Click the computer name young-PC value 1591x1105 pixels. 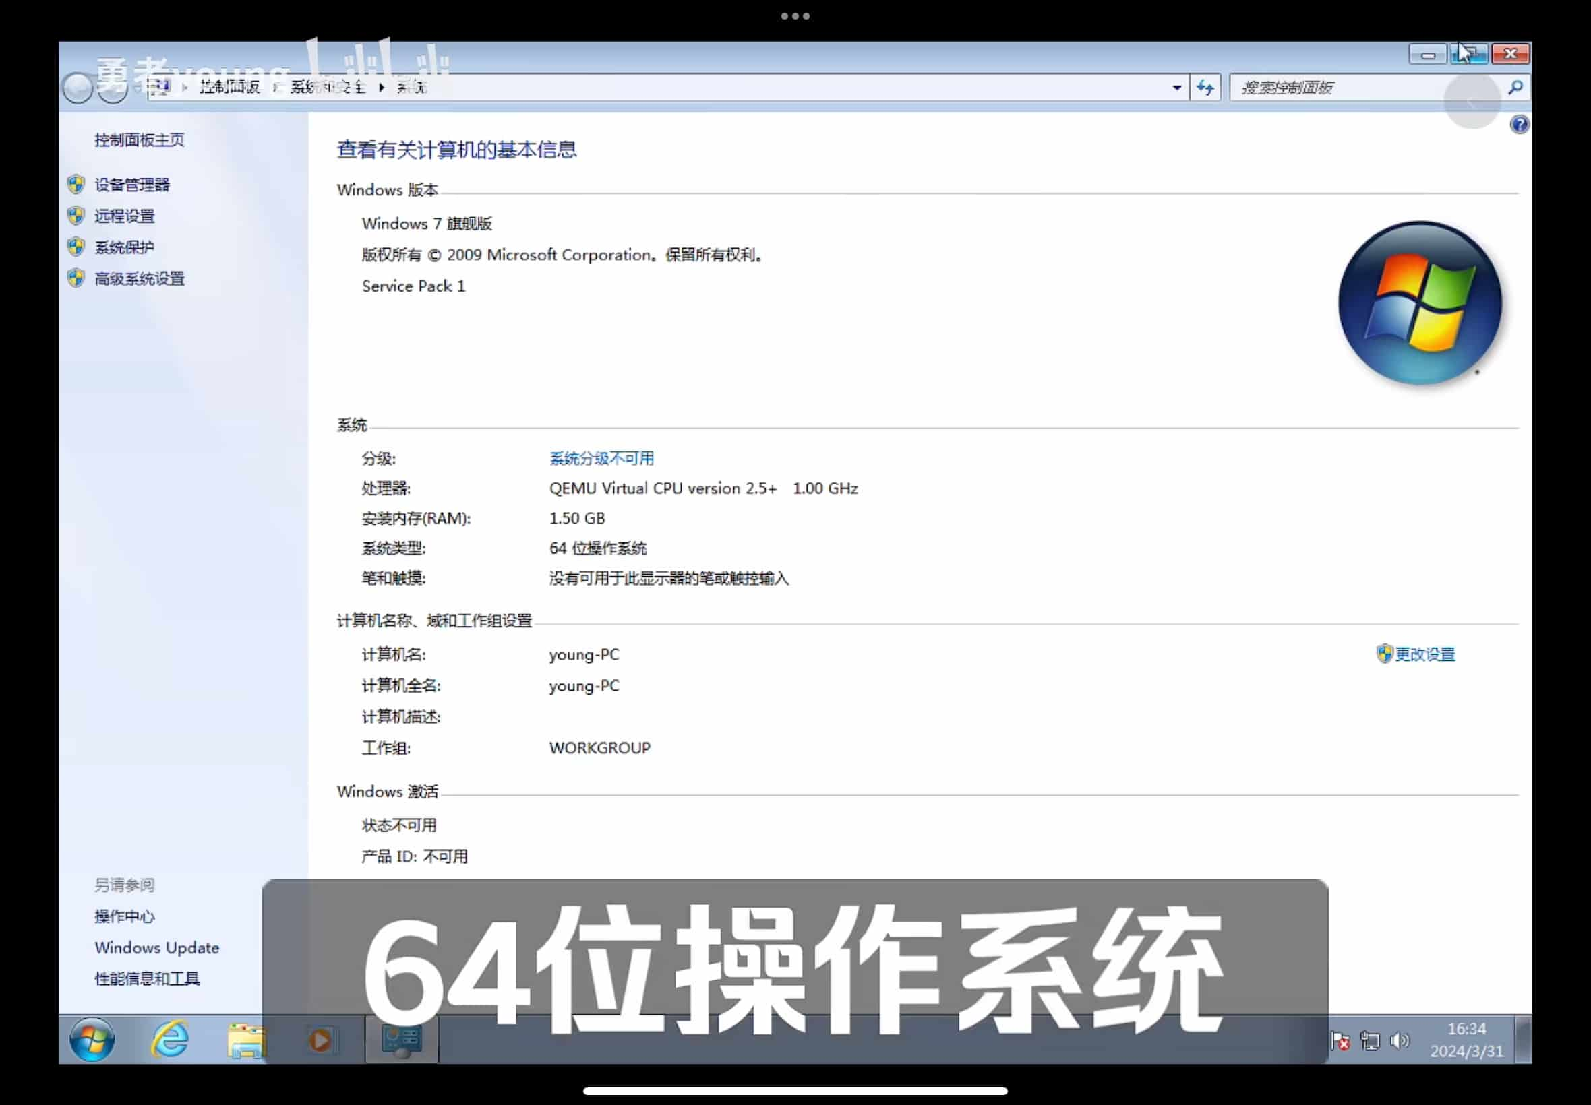click(x=584, y=655)
